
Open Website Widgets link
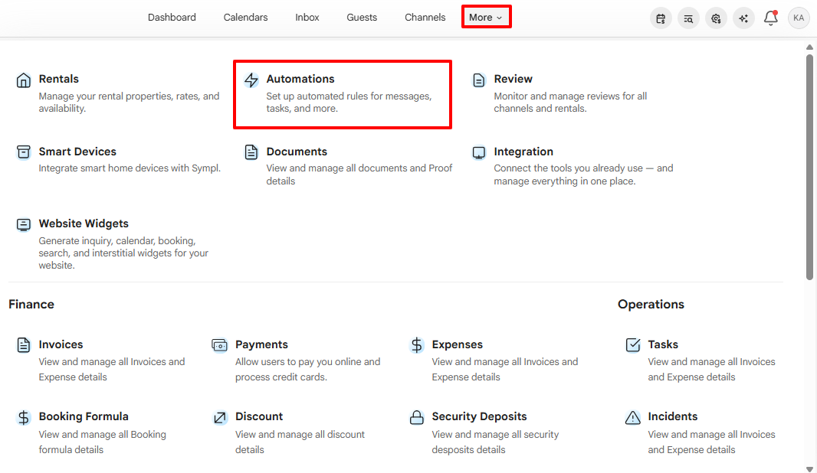pos(84,223)
